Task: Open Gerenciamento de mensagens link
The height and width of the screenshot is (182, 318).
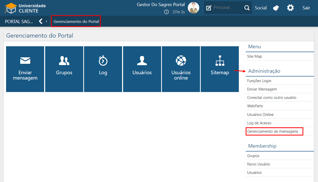Action: [273, 131]
